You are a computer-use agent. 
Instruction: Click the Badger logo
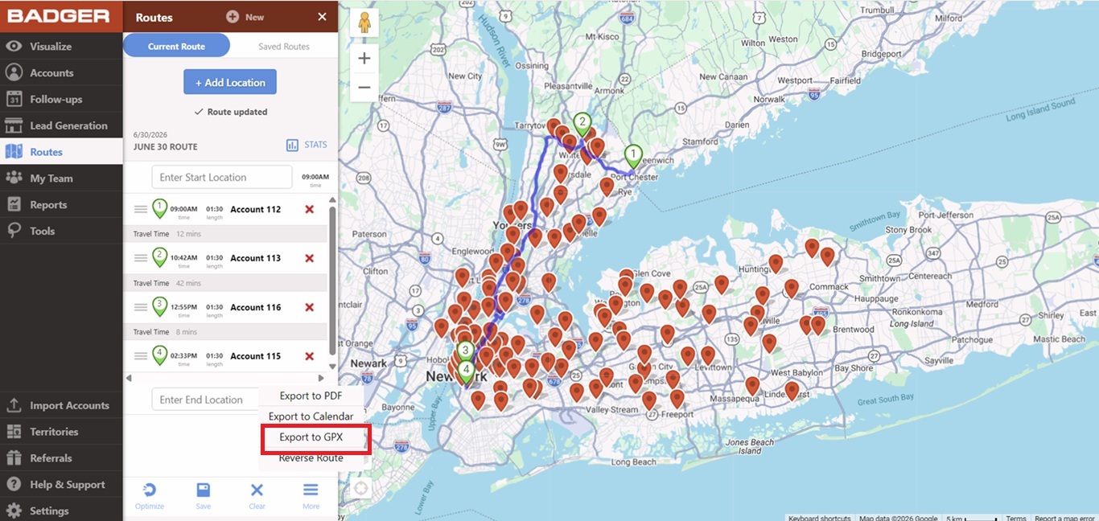pyautogui.click(x=59, y=16)
